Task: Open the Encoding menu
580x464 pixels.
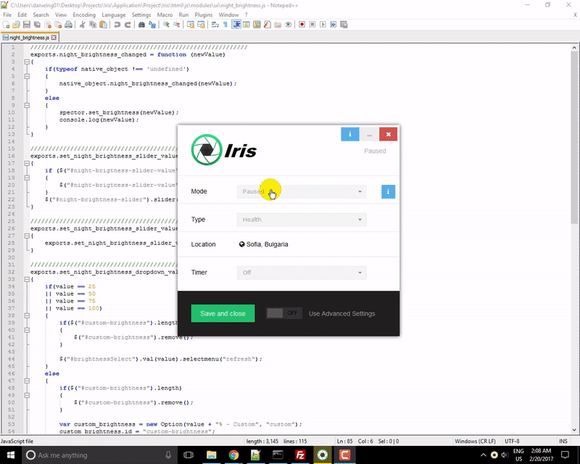Action: (x=84, y=14)
